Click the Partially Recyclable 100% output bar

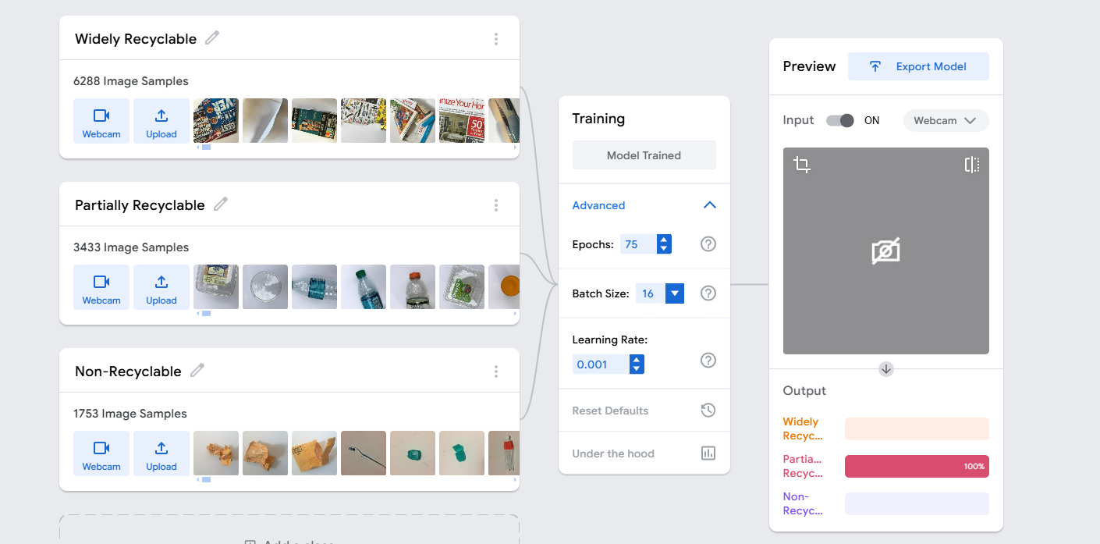[917, 466]
